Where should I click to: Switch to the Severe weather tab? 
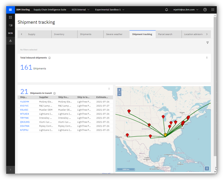116,34
